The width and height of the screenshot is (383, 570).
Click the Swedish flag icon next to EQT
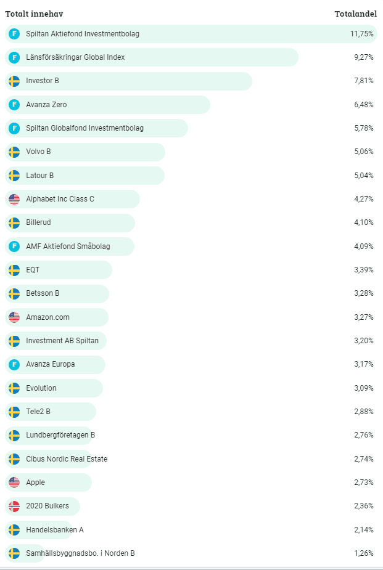tap(14, 270)
